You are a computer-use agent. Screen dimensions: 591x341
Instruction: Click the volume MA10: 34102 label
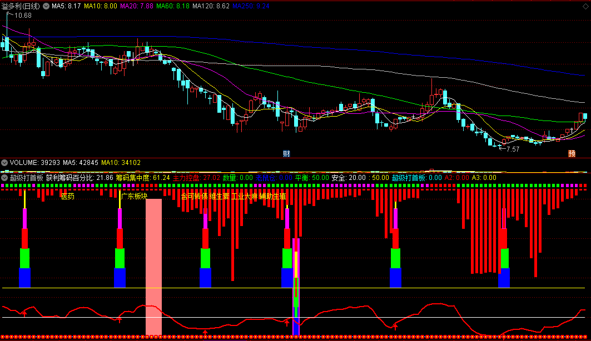[x=121, y=163]
